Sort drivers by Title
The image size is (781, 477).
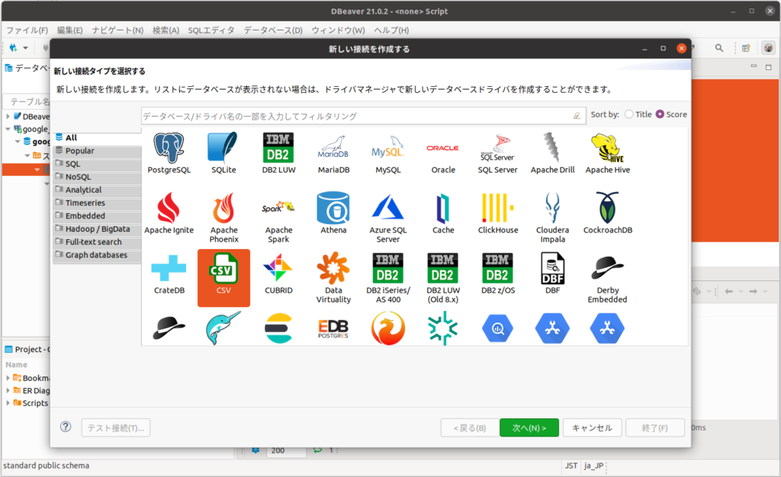[629, 114]
